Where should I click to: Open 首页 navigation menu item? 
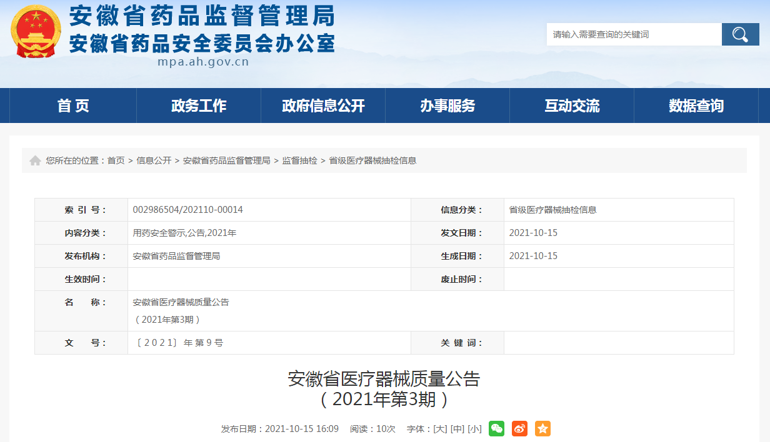[x=73, y=106]
